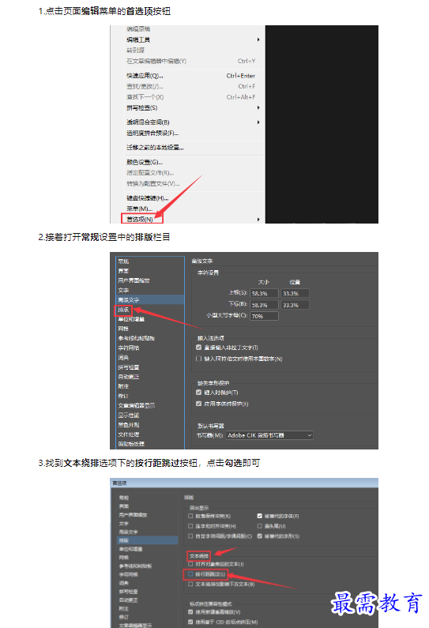Select 排版 in the 高级文字 dialog sidebar
The image size is (429, 628).
coord(123,310)
